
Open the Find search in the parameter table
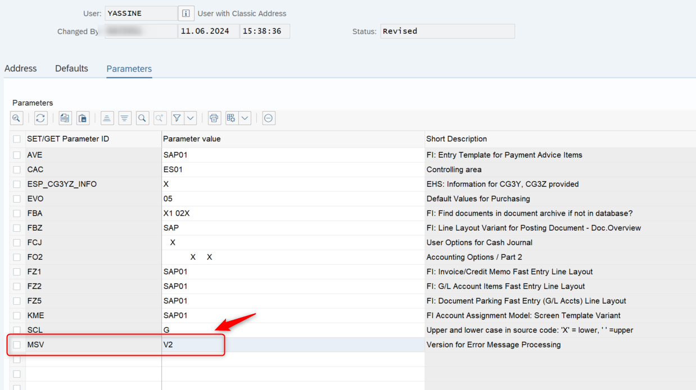pos(142,118)
